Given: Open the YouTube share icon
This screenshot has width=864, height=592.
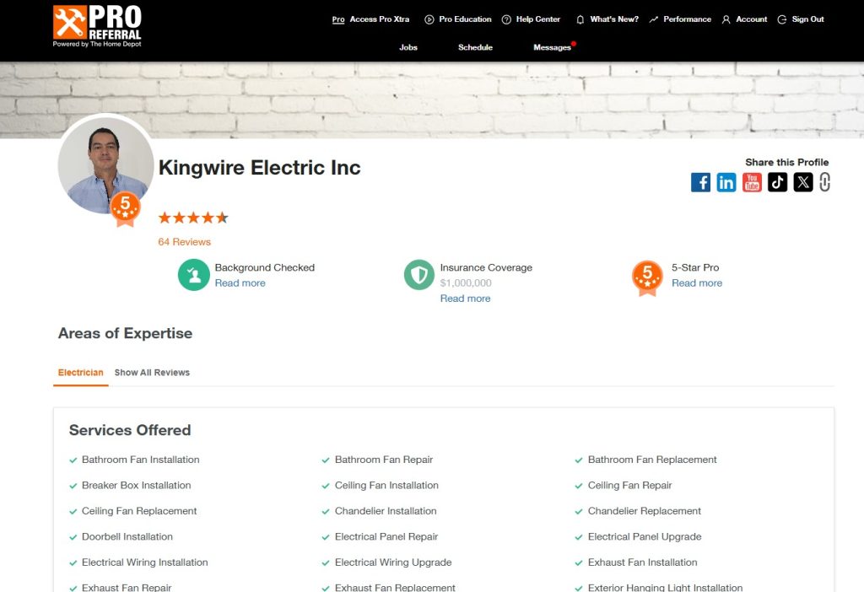Looking at the screenshot, I should tap(752, 182).
